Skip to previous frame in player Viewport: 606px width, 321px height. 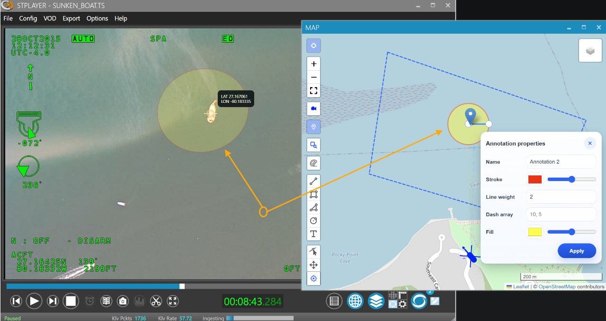tap(16, 301)
